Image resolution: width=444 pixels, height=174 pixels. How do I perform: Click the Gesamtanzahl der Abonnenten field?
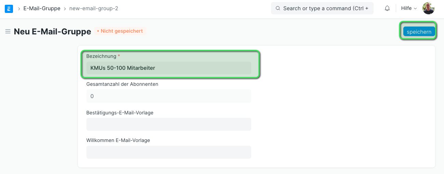pyautogui.click(x=169, y=96)
